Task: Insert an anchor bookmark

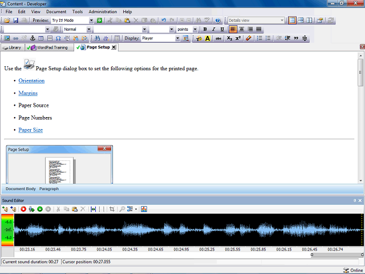Action: point(33,38)
